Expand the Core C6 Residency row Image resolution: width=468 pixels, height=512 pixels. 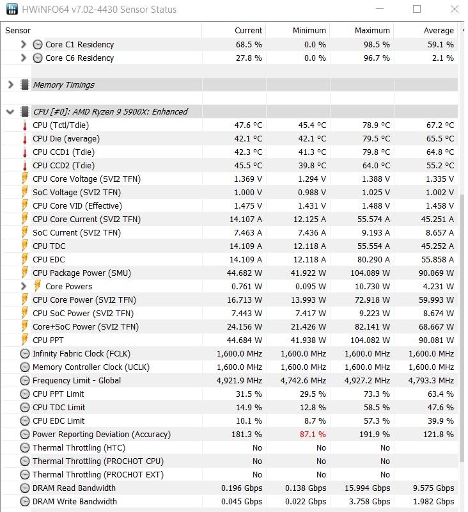pos(23,58)
